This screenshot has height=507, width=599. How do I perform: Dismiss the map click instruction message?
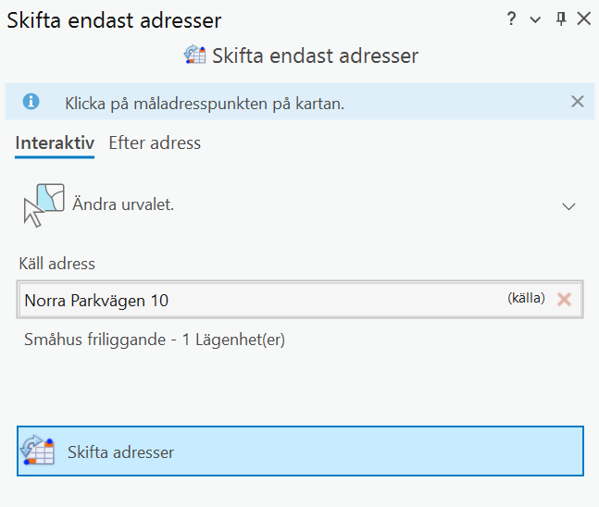point(578,102)
